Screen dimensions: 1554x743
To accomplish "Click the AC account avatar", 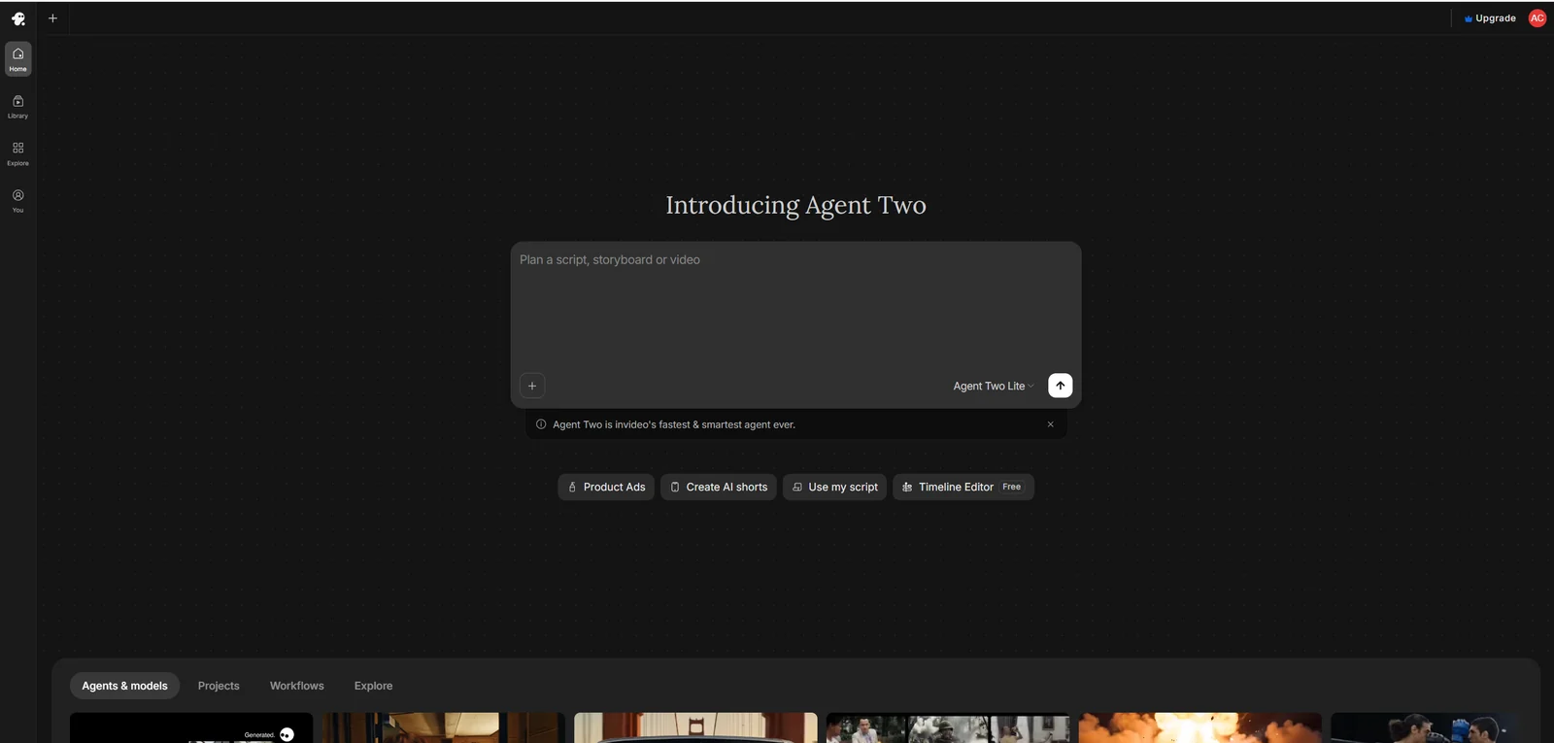I will pos(1537,18).
